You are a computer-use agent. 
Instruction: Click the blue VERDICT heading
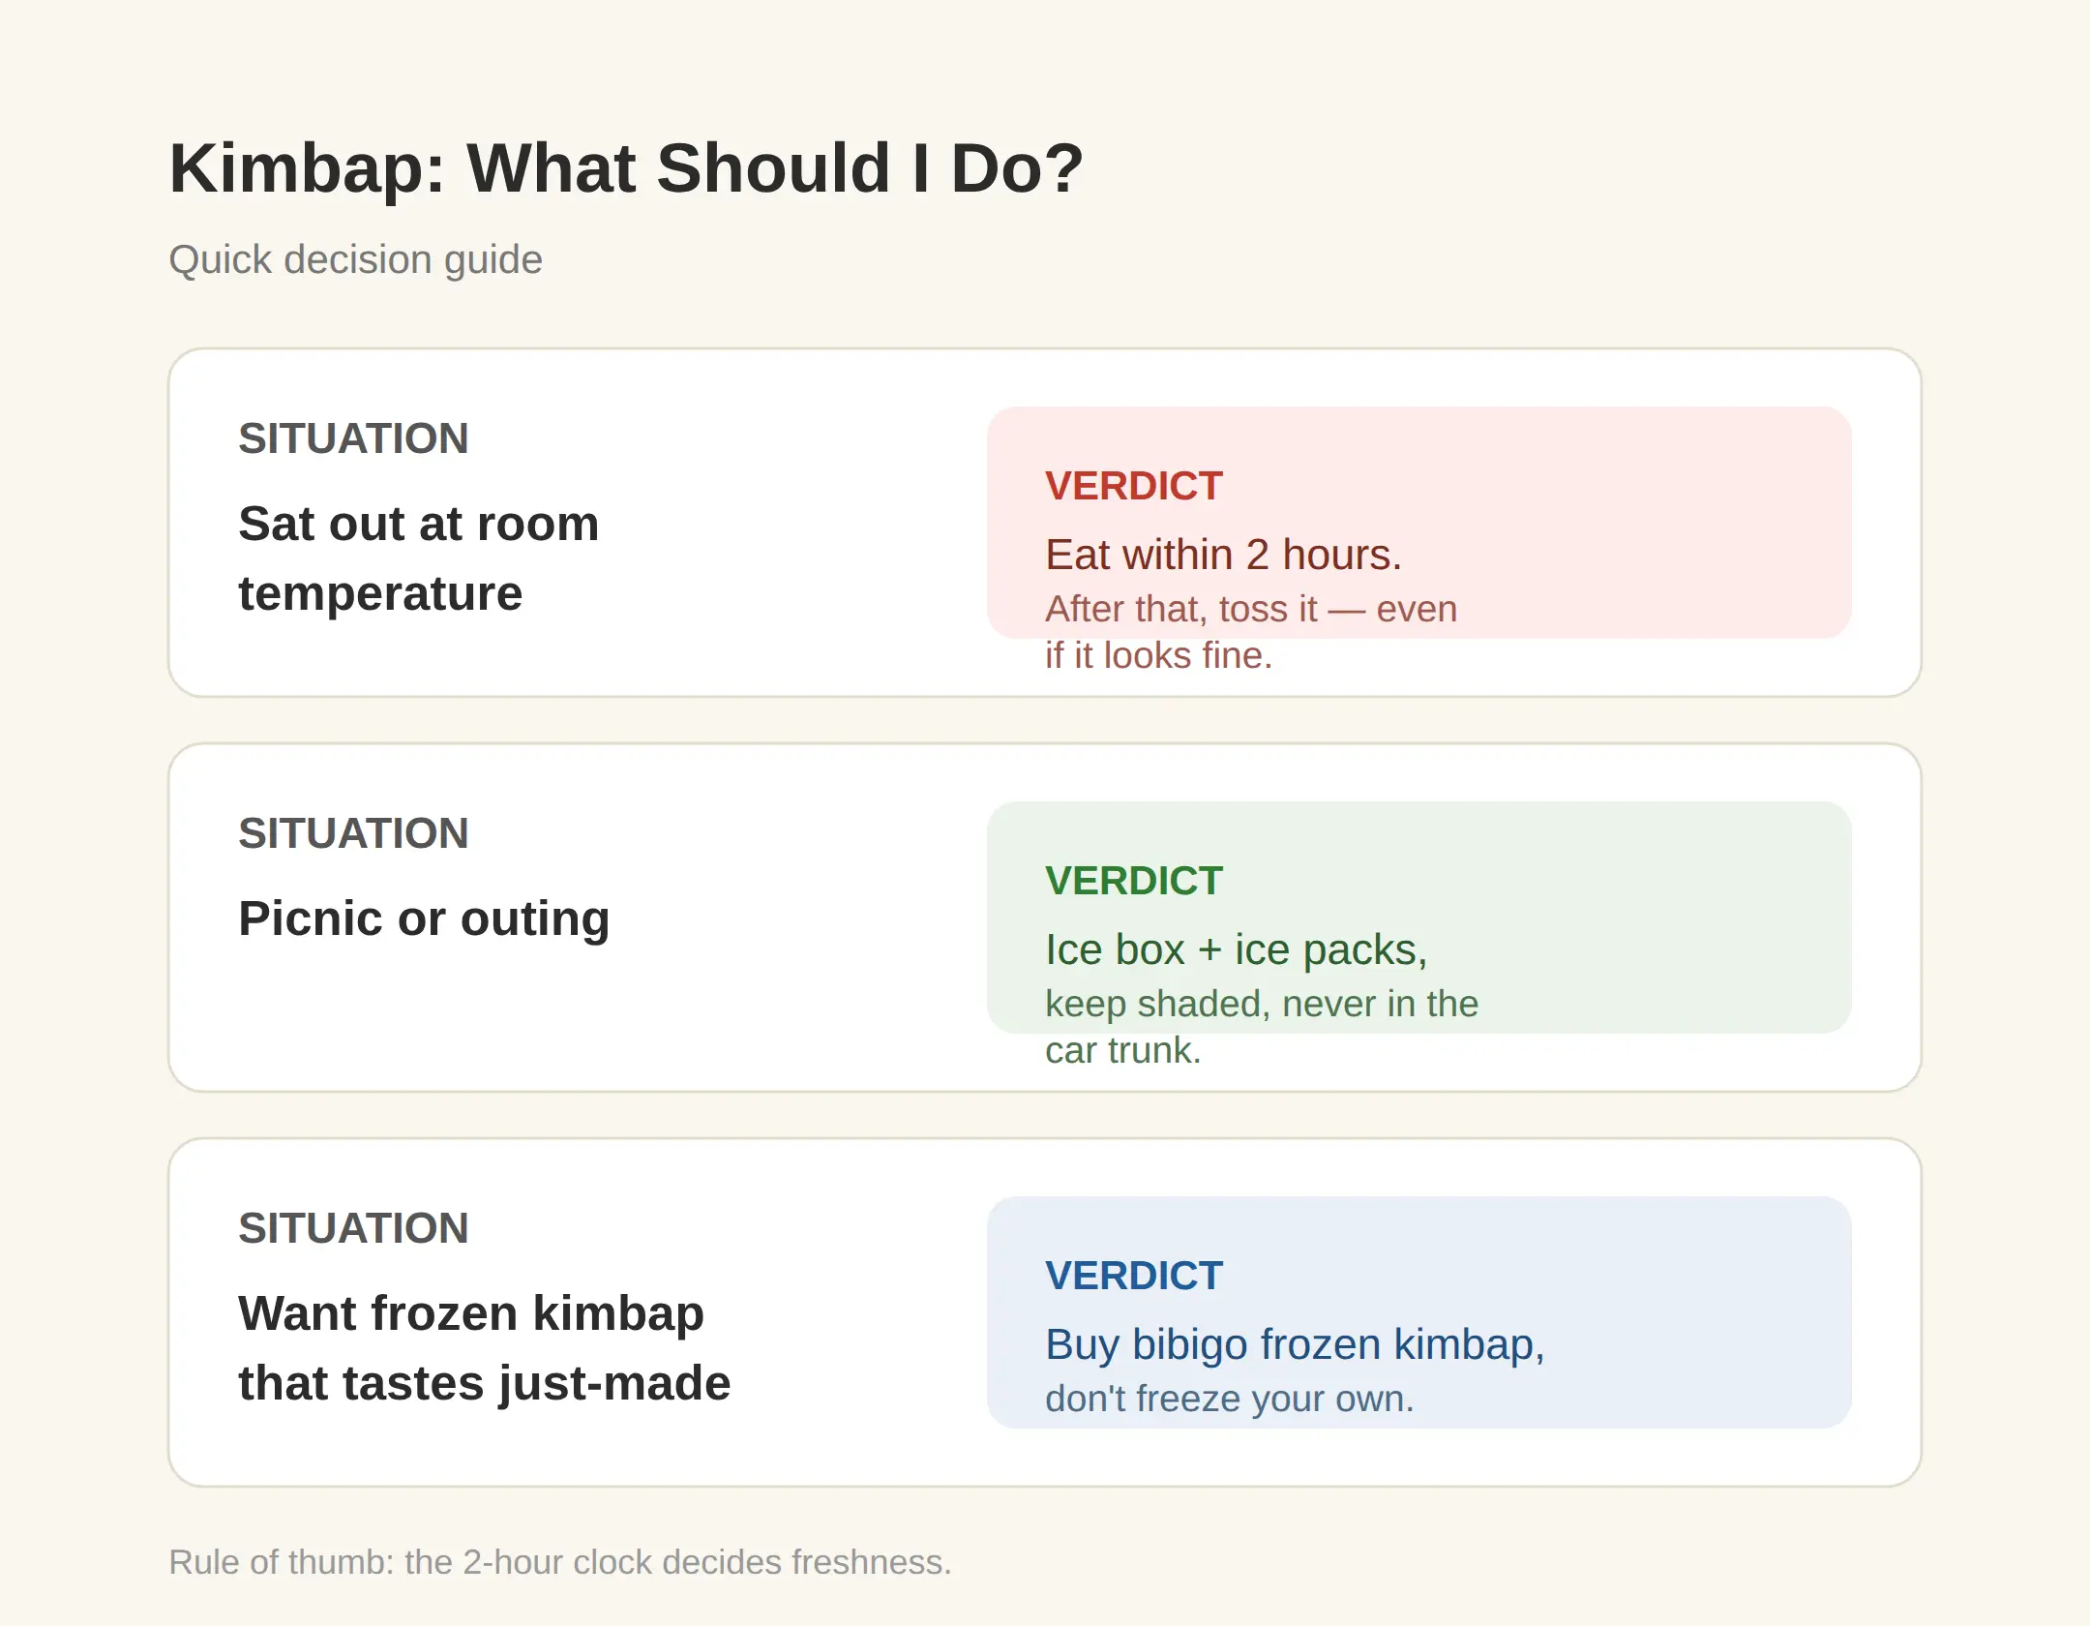pyautogui.click(x=1133, y=1276)
